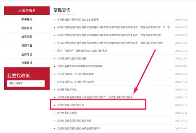Open 本市城镇职工医疗保险待遇 link

click(x=72, y=58)
